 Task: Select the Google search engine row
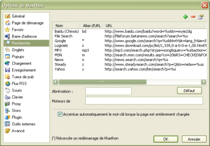click(x=130, y=41)
